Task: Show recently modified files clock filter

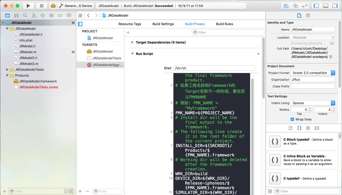Action: pos(66,191)
